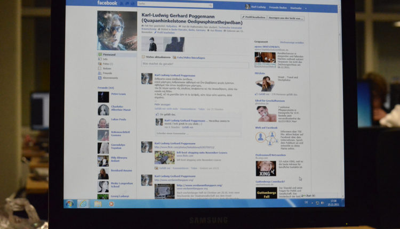Go to Startseite in the top bar

[x=295, y=8]
